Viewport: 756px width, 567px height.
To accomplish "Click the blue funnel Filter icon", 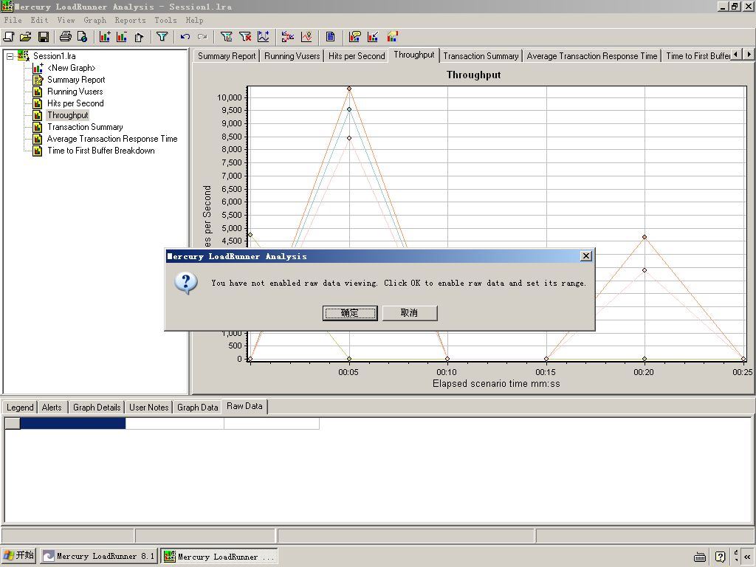I will pyautogui.click(x=162, y=37).
